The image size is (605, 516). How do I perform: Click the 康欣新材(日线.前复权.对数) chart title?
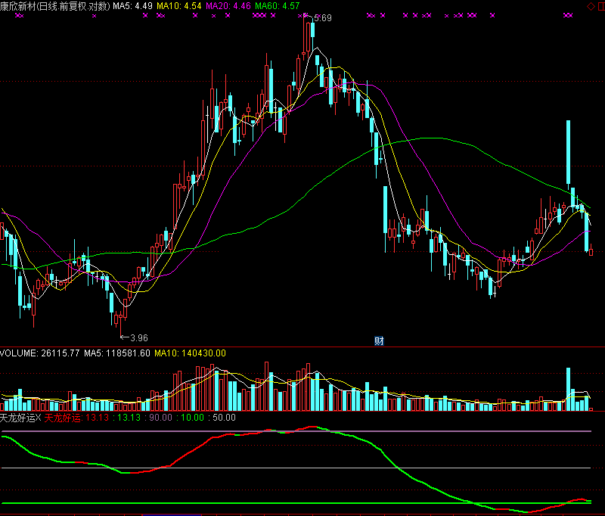point(55,6)
